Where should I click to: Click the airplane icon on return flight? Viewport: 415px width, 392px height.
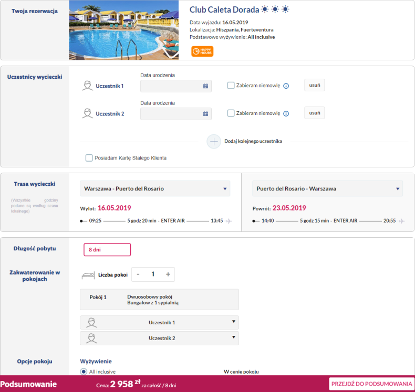pyautogui.click(x=402, y=221)
